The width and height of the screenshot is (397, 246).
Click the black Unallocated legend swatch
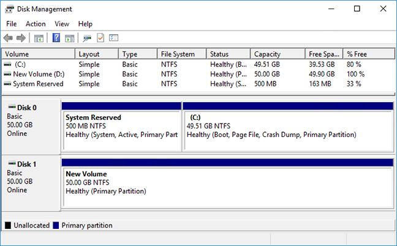click(8, 225)
